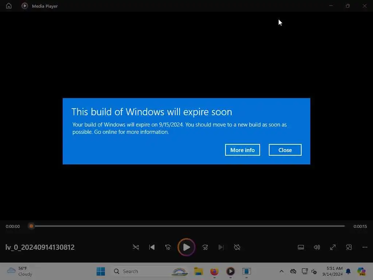Open clock showing 5:51 AM
This screenshot has width=373, height=280.
pyautogui.click(x=333, y=271)
